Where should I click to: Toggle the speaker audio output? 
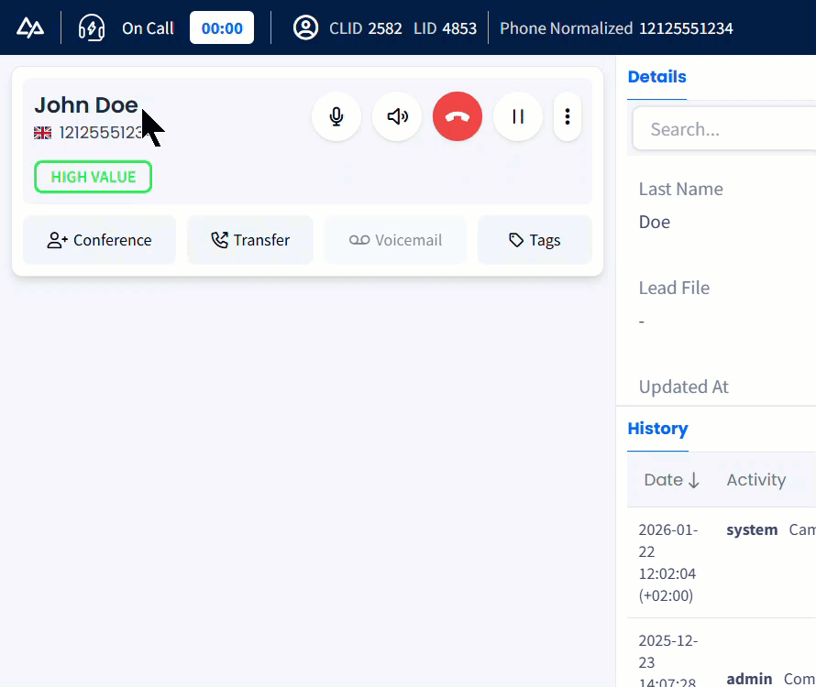click(397, 116)
